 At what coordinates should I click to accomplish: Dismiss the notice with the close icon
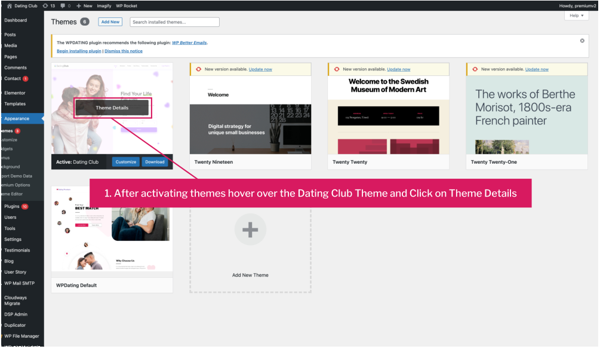(582, 41)
